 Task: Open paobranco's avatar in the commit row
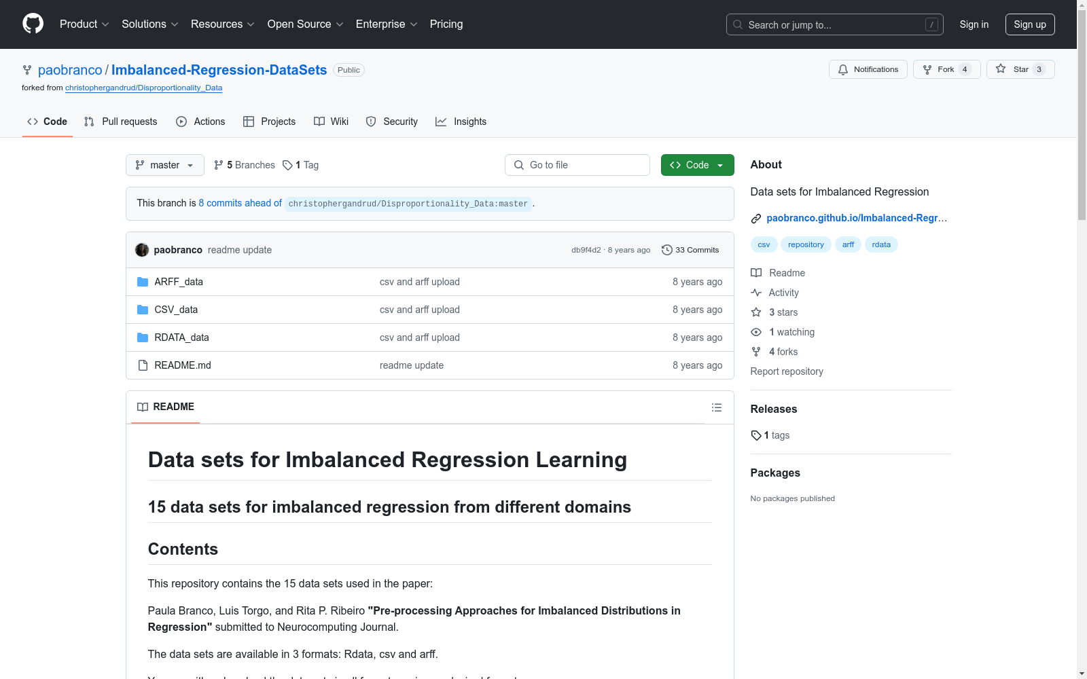pyautogui.click(x=142, y=250)
